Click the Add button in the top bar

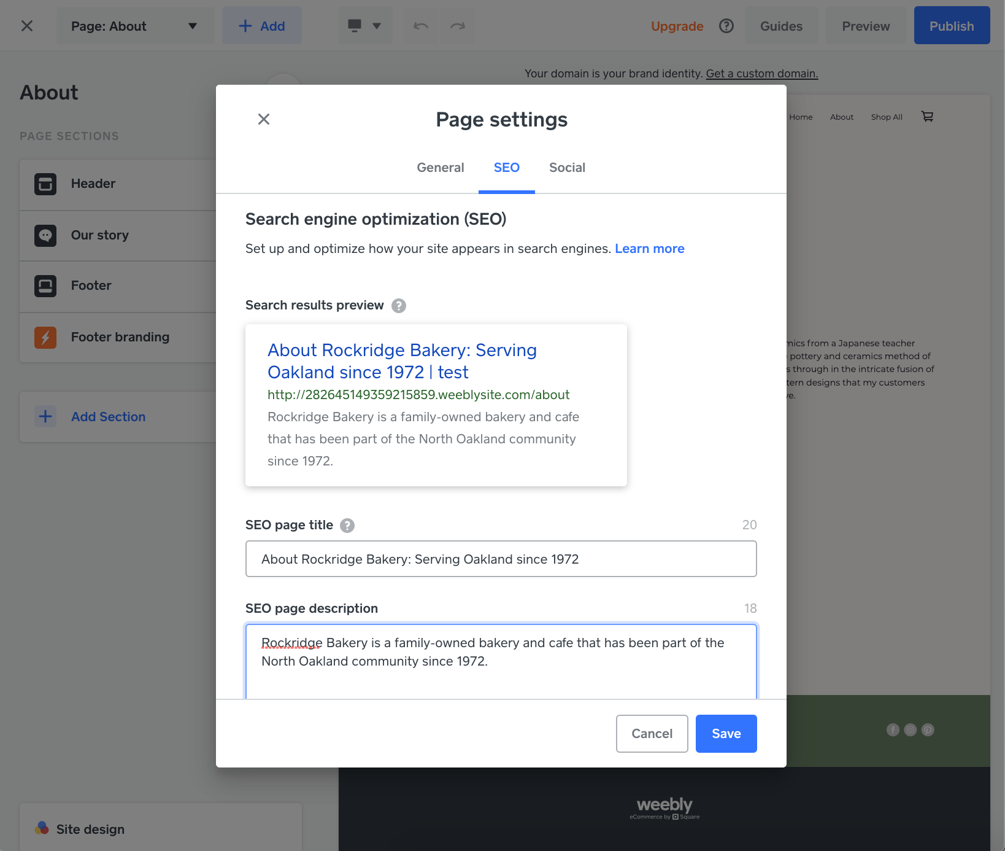pyautogui.click(x=262, y=26)
